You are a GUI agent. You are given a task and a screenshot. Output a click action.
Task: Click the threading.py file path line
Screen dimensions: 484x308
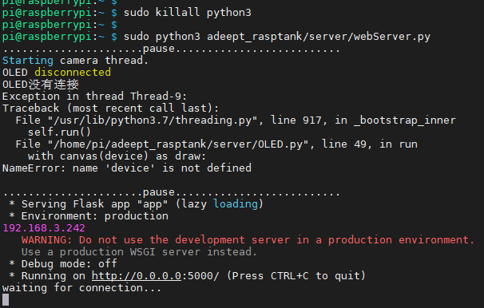(x=236, y=120)
